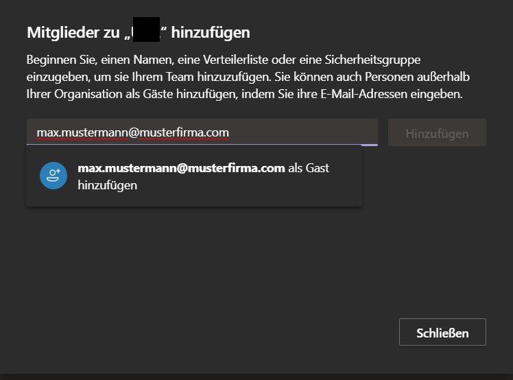The image size is (513, 380).
Task: Click the "Ihrer Organisation als Gäste" line
Action: coord(244,94)
